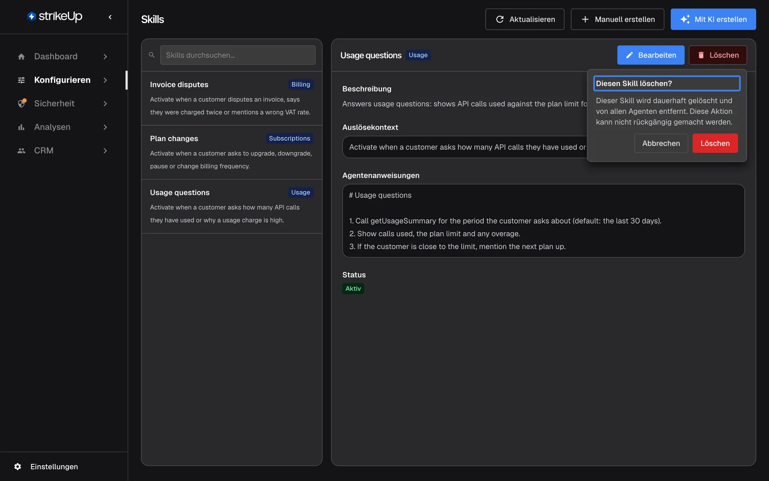Screen dimensions: 769x481
Task: Click the Analysen bar chart icon
Action: click(21, 127)
